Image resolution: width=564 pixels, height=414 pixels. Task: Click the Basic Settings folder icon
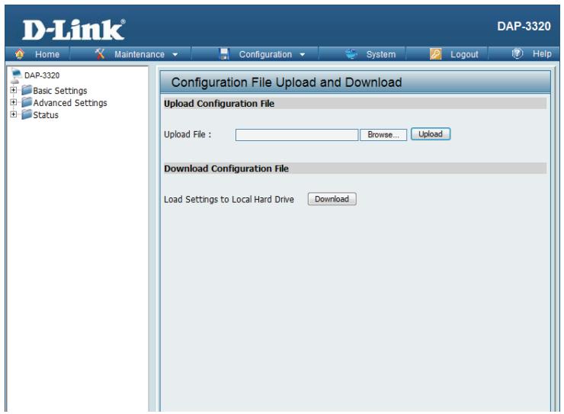(27, 90)
